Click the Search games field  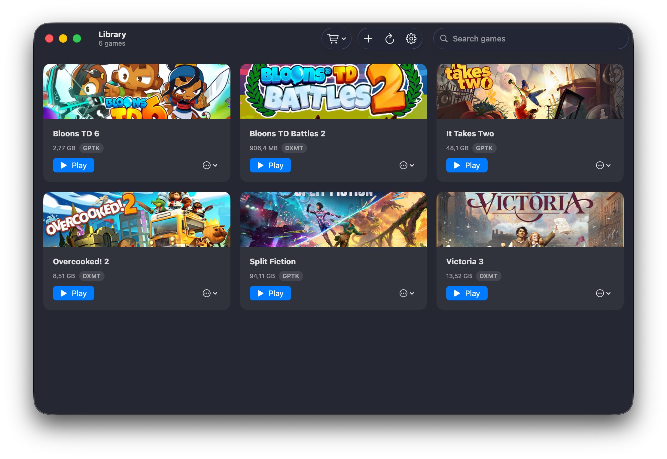point(531,38)
